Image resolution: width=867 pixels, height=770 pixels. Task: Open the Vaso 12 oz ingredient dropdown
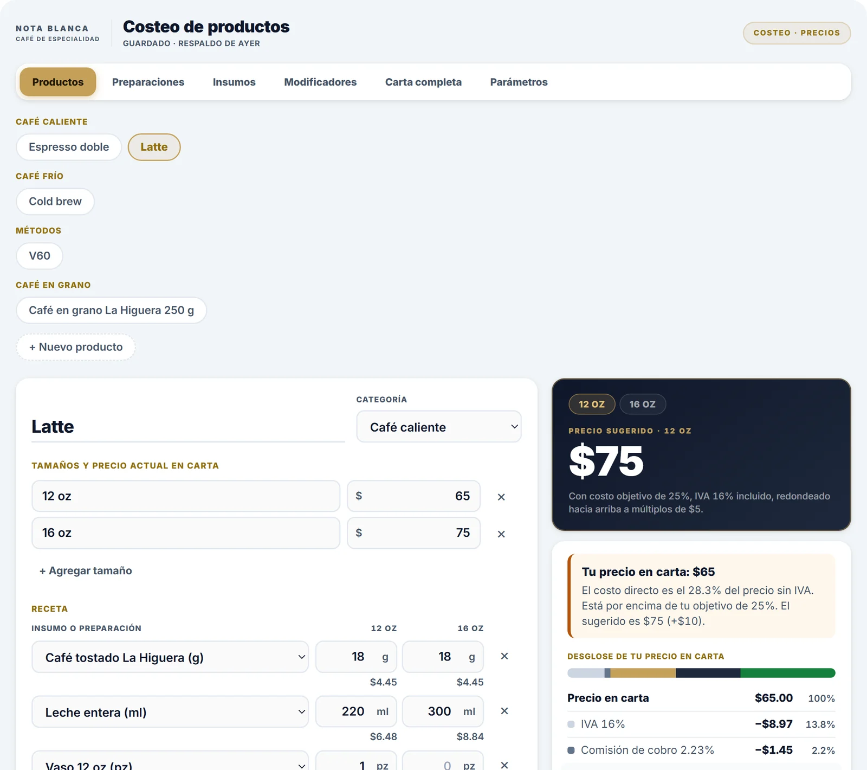click(170, 761)
